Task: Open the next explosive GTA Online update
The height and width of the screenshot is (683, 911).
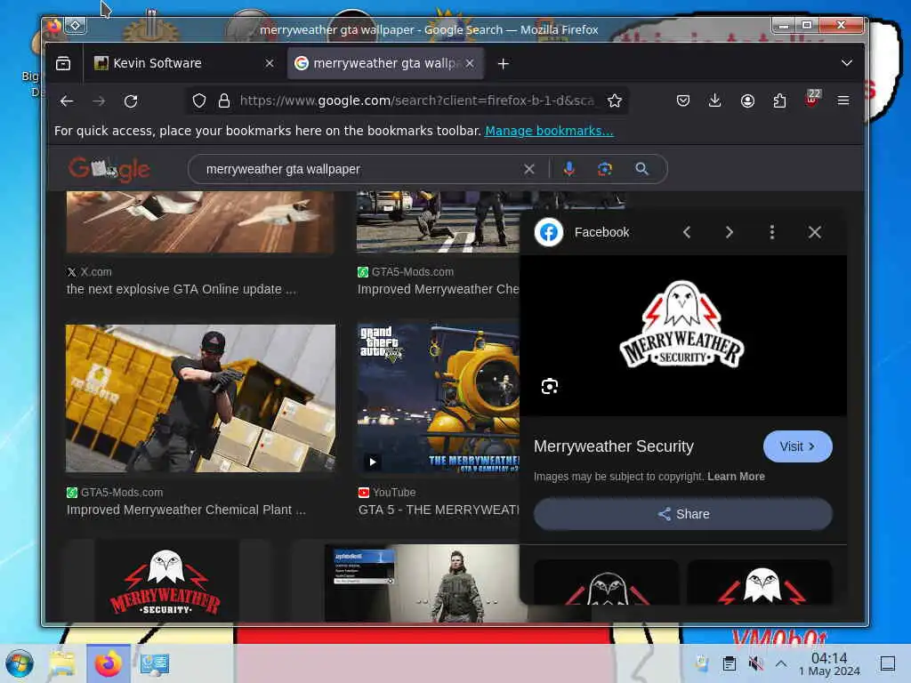Action: [181, 289]
